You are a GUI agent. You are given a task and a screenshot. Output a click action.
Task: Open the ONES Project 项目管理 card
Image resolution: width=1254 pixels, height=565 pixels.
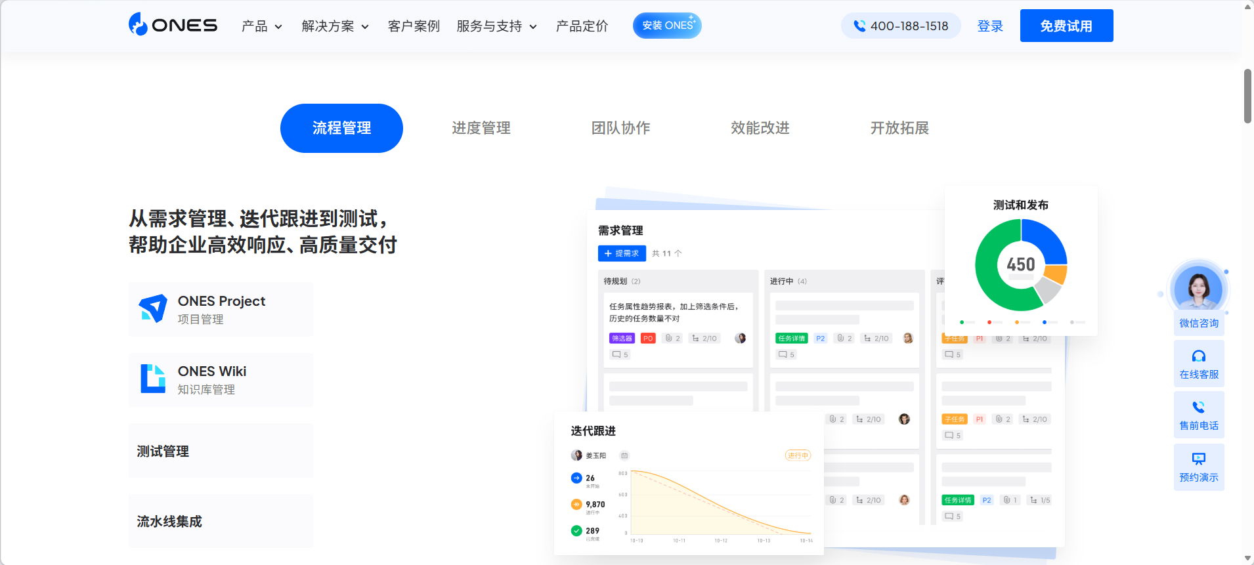click(221, 309)
